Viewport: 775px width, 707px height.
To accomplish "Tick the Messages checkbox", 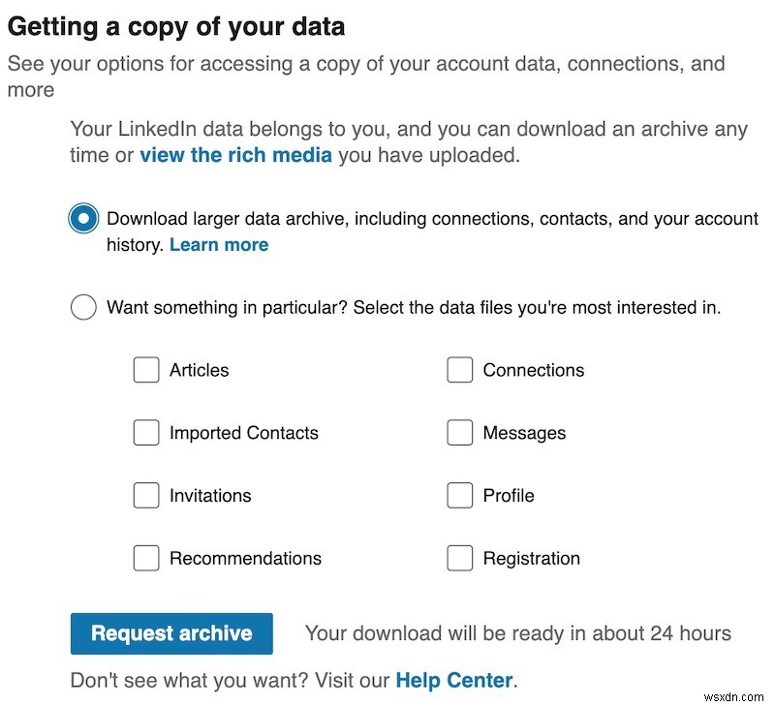I will [459, 433].
